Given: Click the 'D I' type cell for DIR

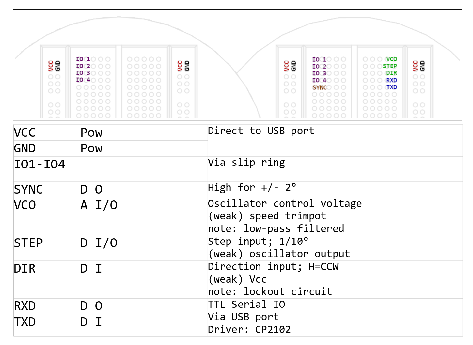Looking at the screenshot, I should [x=144, y=279].
